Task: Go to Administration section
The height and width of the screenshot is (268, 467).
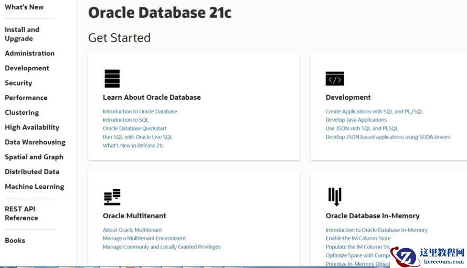Action: (x=29, y=53)
